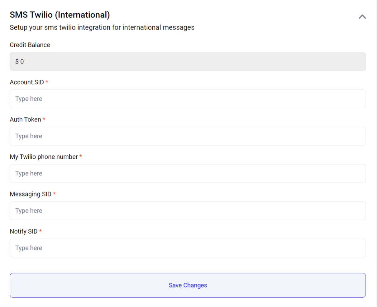
Task: Click the integration setup description text
Action: (x=102, y=27)
